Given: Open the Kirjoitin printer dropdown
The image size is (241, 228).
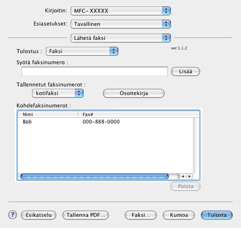Looking at the screenshot, I should (x=120, y=11).
